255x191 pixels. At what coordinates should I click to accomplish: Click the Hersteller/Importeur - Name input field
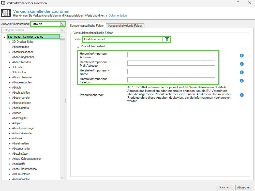tap(171, 71)
